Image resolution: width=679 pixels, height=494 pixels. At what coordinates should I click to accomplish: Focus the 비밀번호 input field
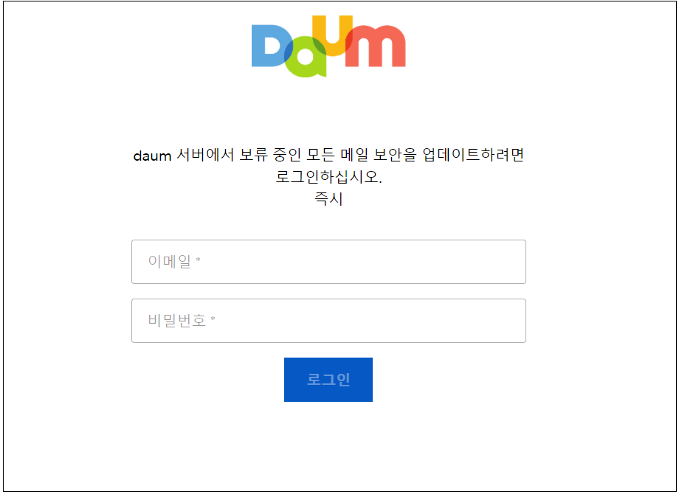tap(328, 321)
